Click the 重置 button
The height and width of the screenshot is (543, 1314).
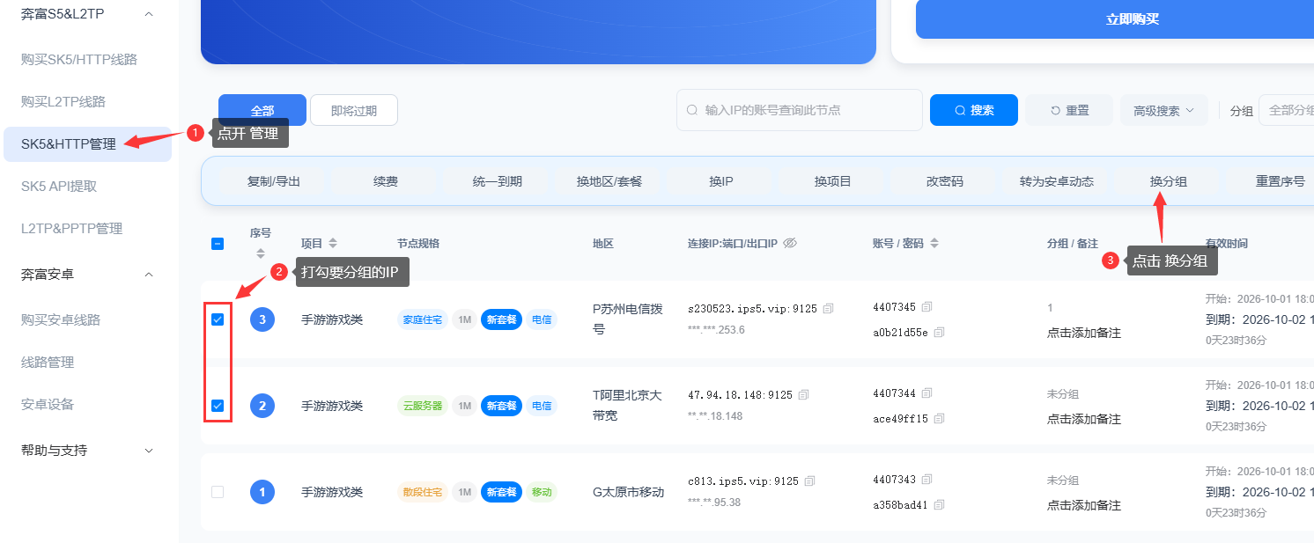[x=1069, y=111]
